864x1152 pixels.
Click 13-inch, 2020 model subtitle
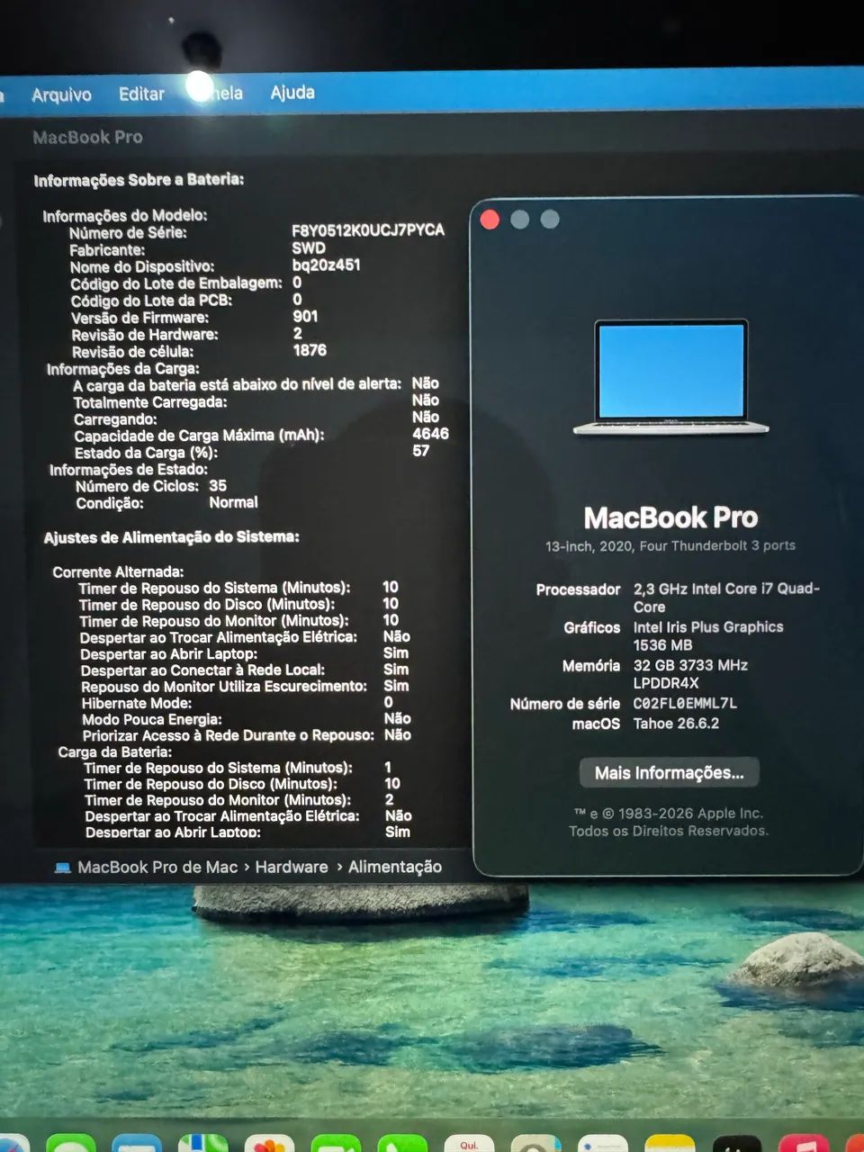670,545
